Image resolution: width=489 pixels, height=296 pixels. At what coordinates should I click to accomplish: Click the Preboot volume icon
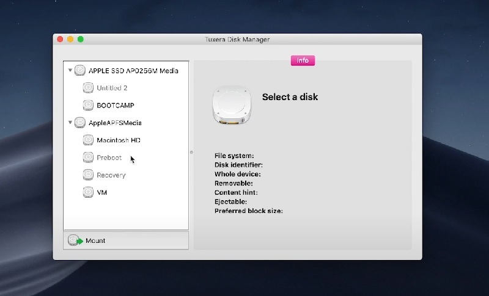(x=88, y=157)
